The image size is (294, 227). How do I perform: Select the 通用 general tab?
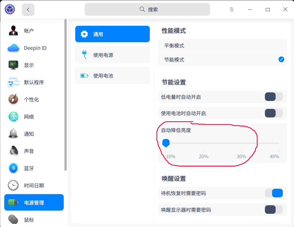112,34
